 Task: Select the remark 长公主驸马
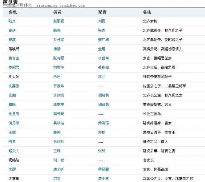pyautogui.click(x=152, y=114)
